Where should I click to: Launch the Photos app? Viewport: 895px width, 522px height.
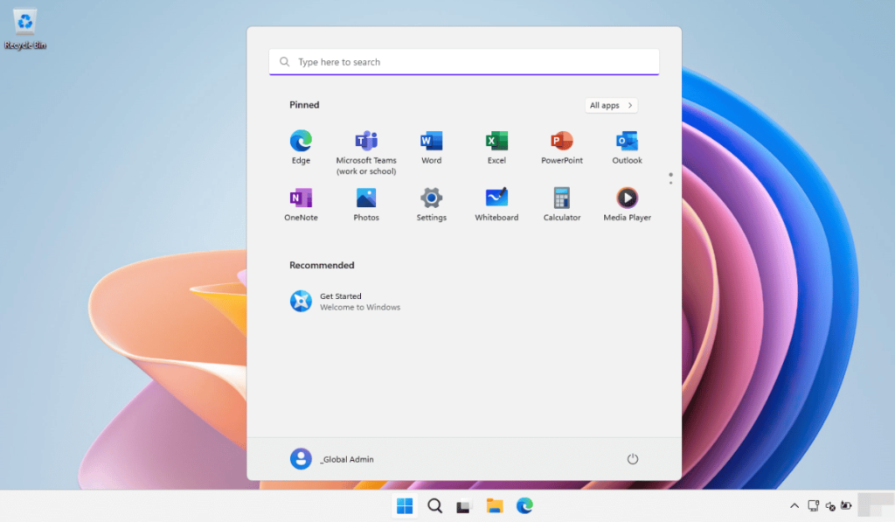coord(365,199)
